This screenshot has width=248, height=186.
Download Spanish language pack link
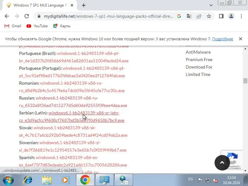73,161
